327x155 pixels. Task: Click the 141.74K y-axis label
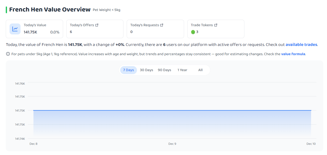(20, 139)
